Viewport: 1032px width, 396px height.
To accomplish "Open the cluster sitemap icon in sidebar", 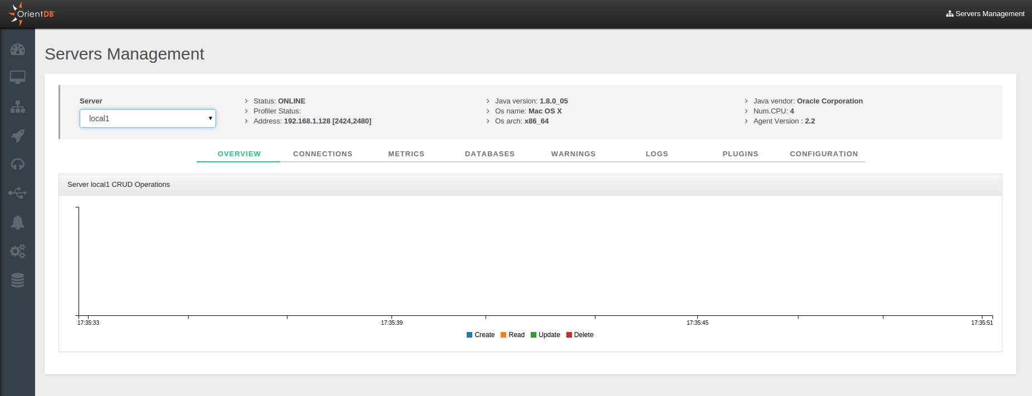I will [x=17, y=107].
